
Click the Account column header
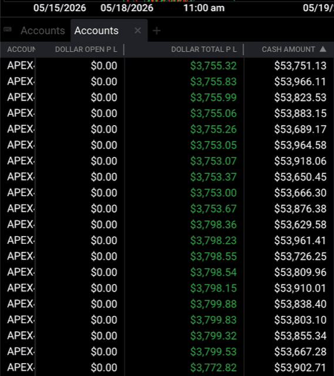[x=21, y=49]
